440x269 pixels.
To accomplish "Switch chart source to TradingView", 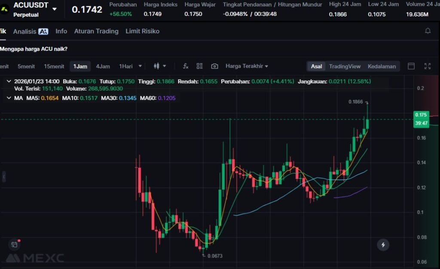I will click(345, 66).
